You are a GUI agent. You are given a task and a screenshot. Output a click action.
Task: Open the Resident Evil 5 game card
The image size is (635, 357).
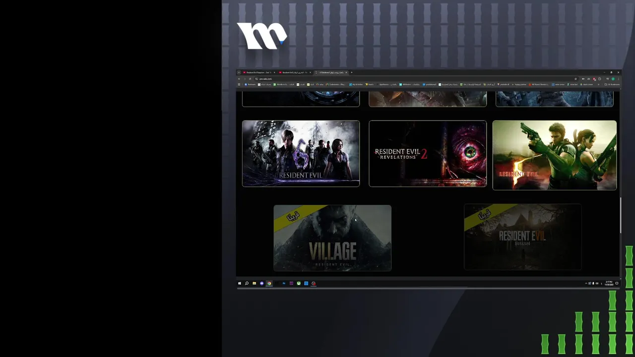(555, 155)
